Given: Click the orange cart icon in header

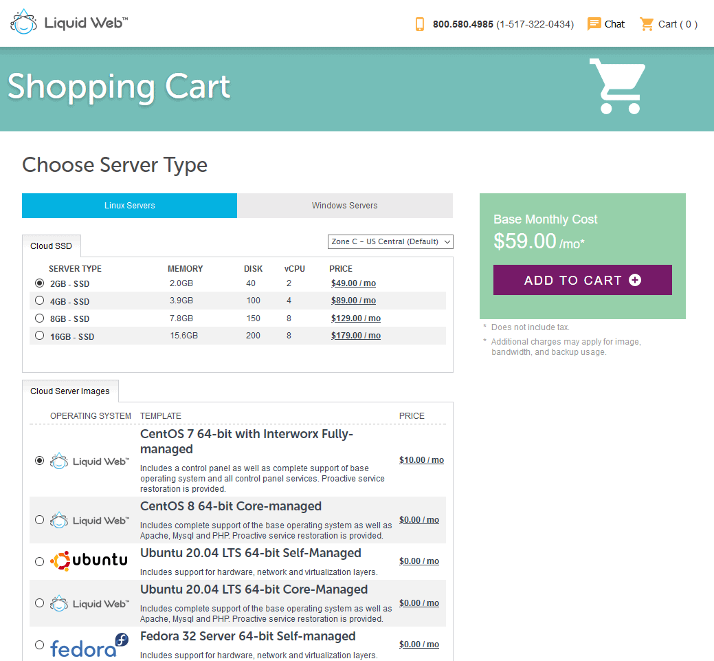Looking at the screenshot, I should coord(647,23).
